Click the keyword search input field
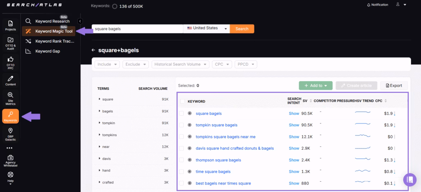This screenshot has height=192, width=421. [137, 29]
